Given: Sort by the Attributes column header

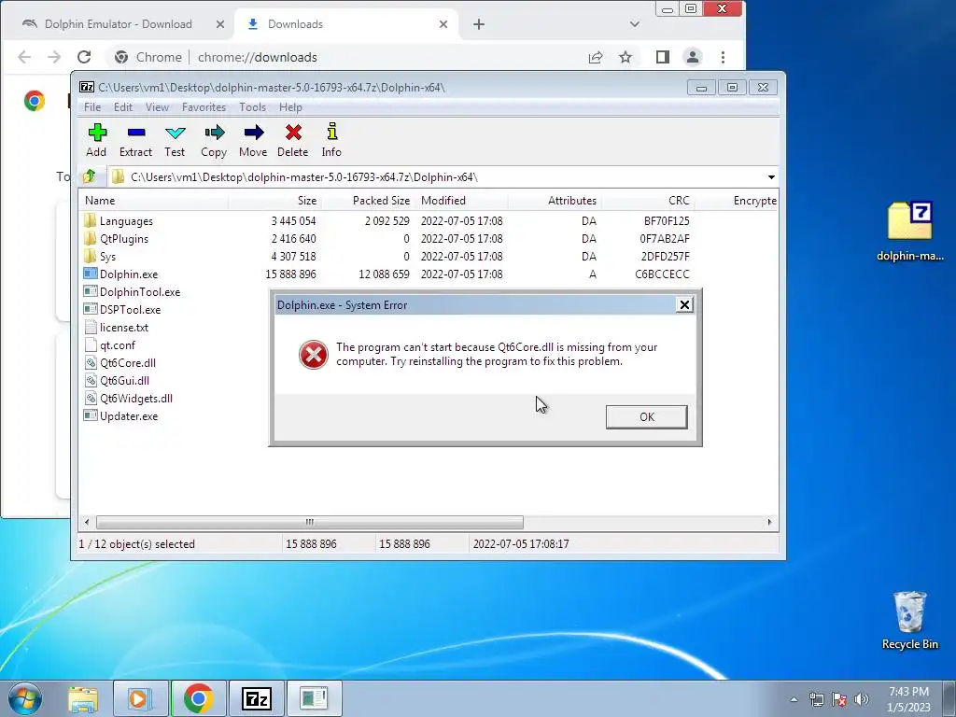Looking at the screenshot, I should click(555, 201).
